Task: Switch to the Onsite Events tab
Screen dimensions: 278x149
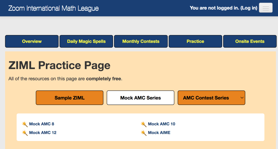Action: tap(250, 42)
